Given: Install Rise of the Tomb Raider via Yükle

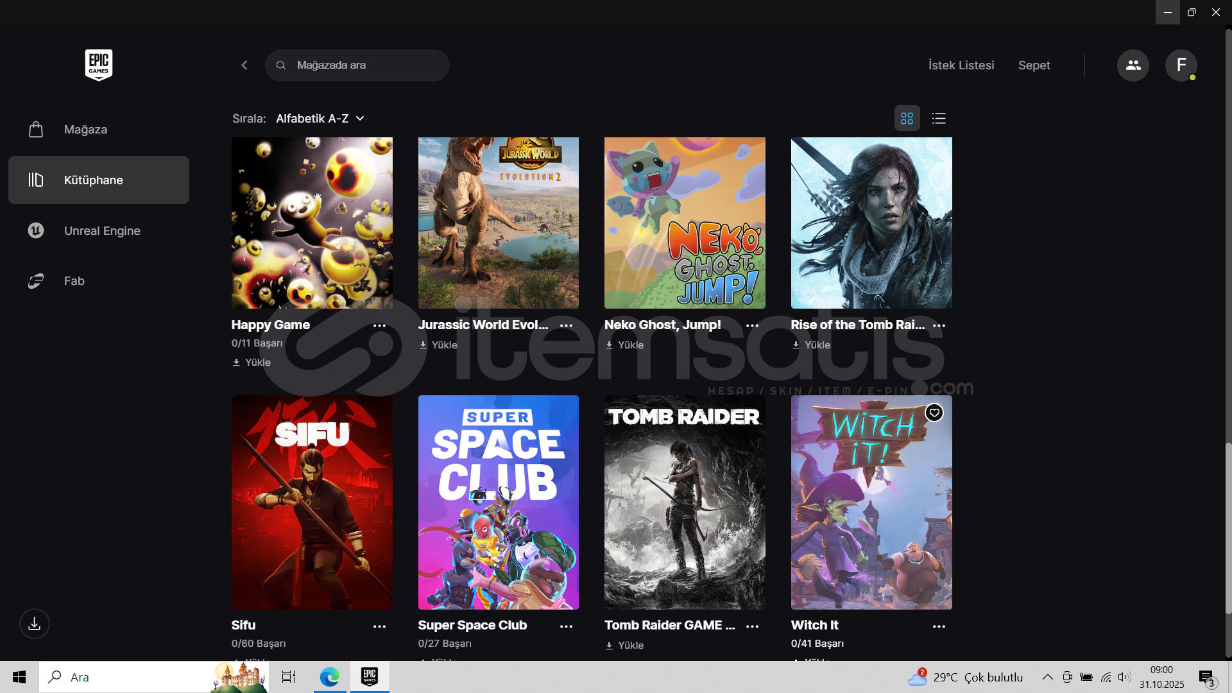Looking at the screenshot, I should pyautogui.click(x=811, y=345).
